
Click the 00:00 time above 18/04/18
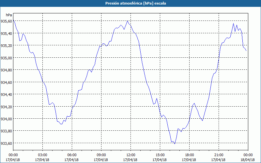point(248,155)
